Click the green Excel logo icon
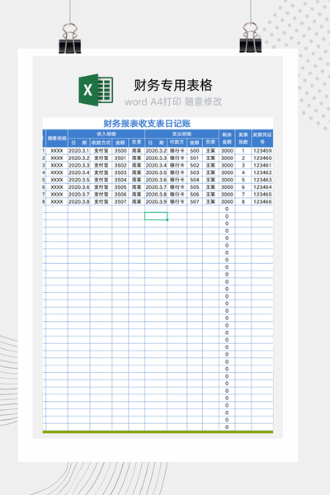 (x=96, y=90)
